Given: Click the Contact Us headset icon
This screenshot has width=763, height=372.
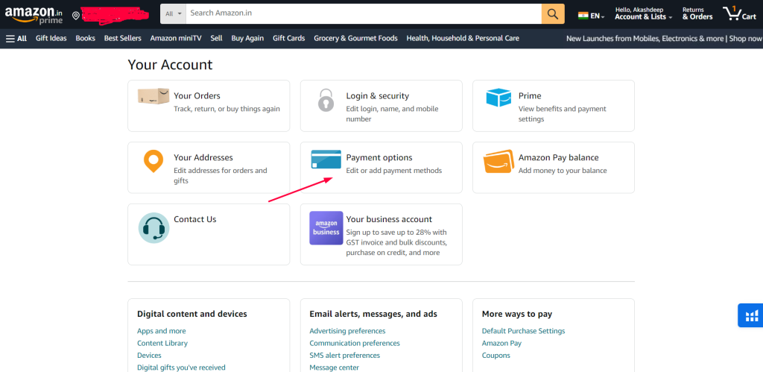Looking at the screenshot, I should pyautogui.click(x=153, y=227).
